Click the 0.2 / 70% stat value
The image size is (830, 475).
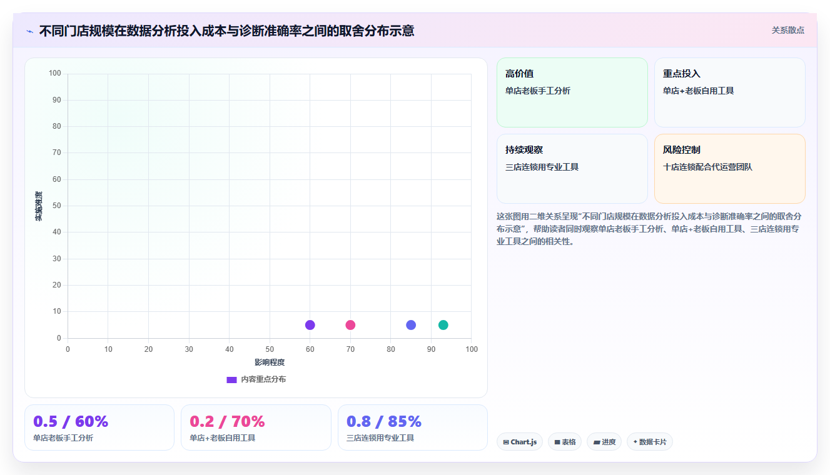227,421
